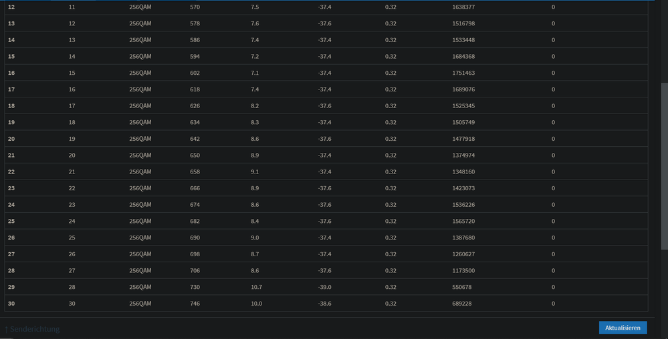Image resolution: width=668 pixels, height=339 pixels.
Task: Click 256QAM in the 730 frequency row
Action: coord(140,287)
